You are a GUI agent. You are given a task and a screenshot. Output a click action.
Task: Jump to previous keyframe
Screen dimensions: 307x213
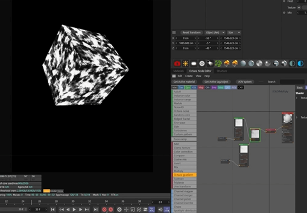pyautogui.click(x=61, y=210)
